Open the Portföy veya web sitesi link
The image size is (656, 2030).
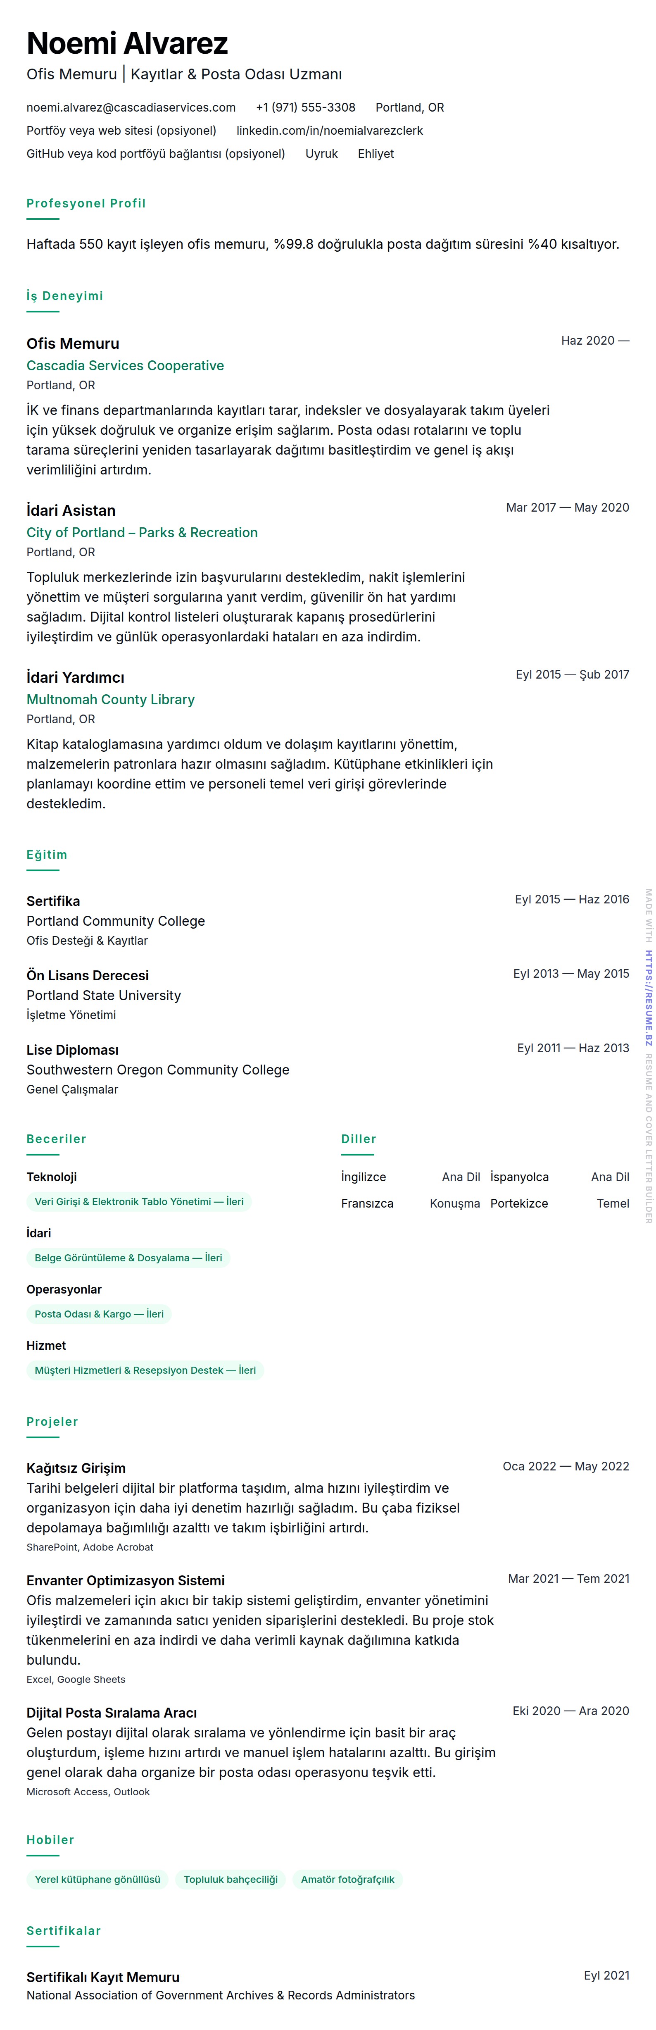(x=121, y=130)
